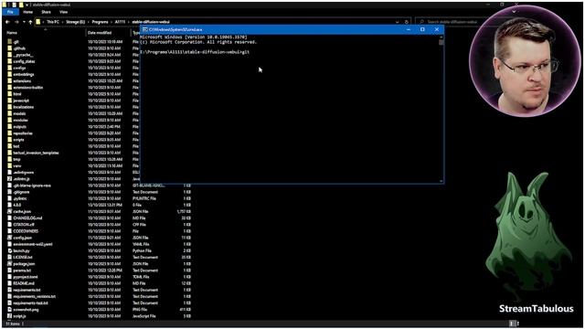This screenshot has width=585, height=329.
Task: Select the config_states folder icon
Action: click(10, 61)
